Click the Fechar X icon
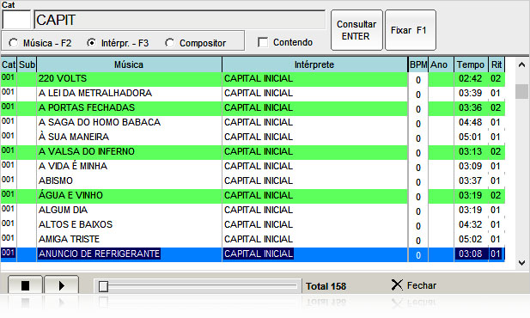This screenshot has height=318, width=530. point(397,284)
